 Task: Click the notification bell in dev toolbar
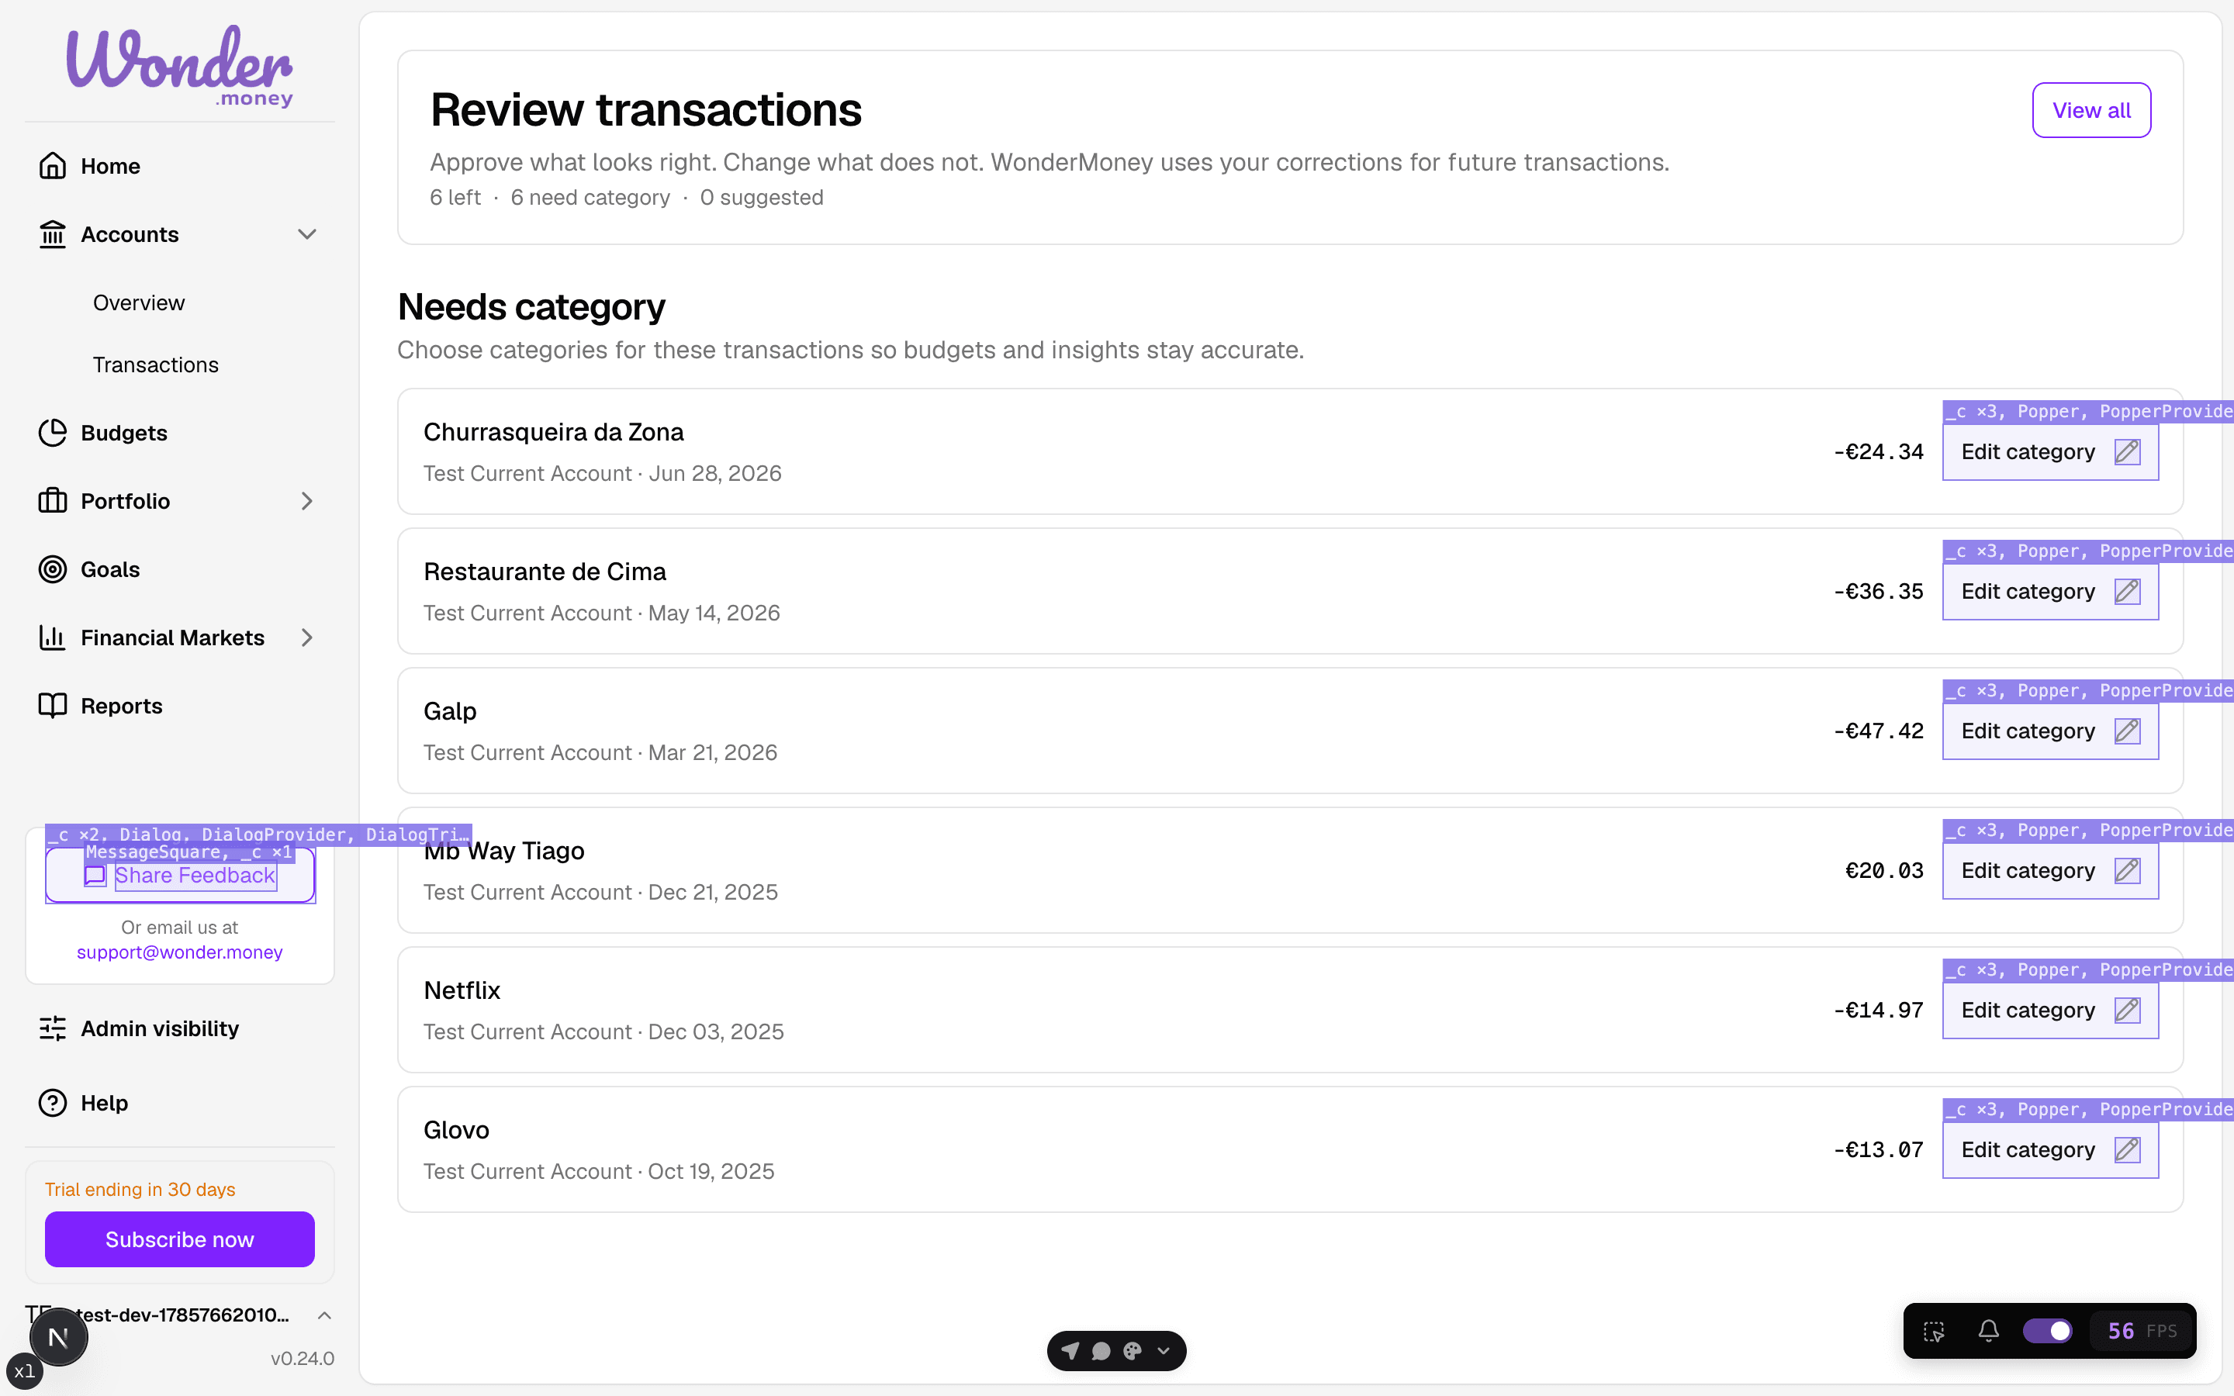(x=1988, y=1330)
